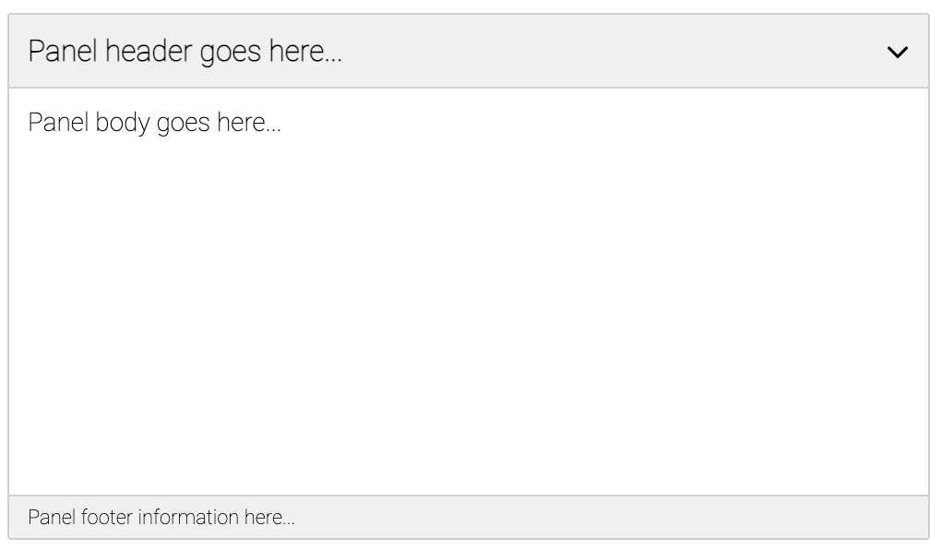941x550 pixels.
Task: Select the 'Panel header goes here...' title
Action: pos(185,52)
